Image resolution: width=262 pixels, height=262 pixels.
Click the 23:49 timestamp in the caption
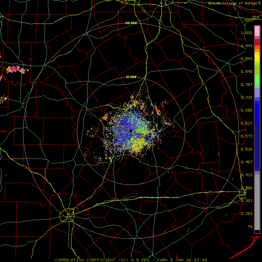pyautogui.click(x=200, y=260)
